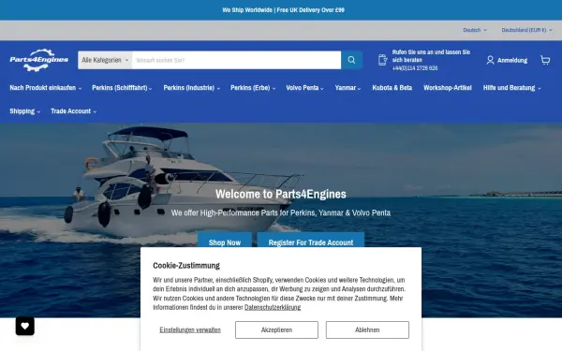Image resolution: width=562 pixels, height=351 pixels.
Task: Open the Hilfe und Beratung menu
Action: click(511, 88)
